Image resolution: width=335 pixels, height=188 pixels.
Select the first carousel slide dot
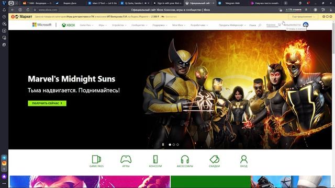point(170,145)
